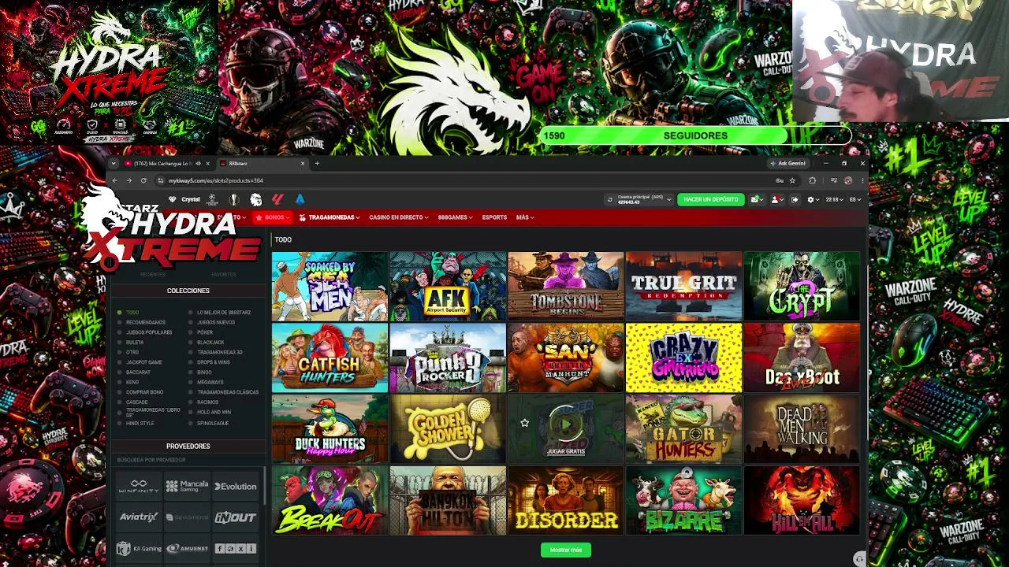Open a new browser tab
Image resolution: width=1009 pixels, height=567 pixels.
317,163
